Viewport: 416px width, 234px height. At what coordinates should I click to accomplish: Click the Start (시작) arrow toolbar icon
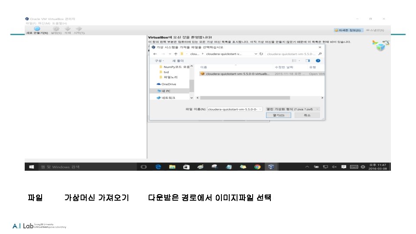click(79, 29)
